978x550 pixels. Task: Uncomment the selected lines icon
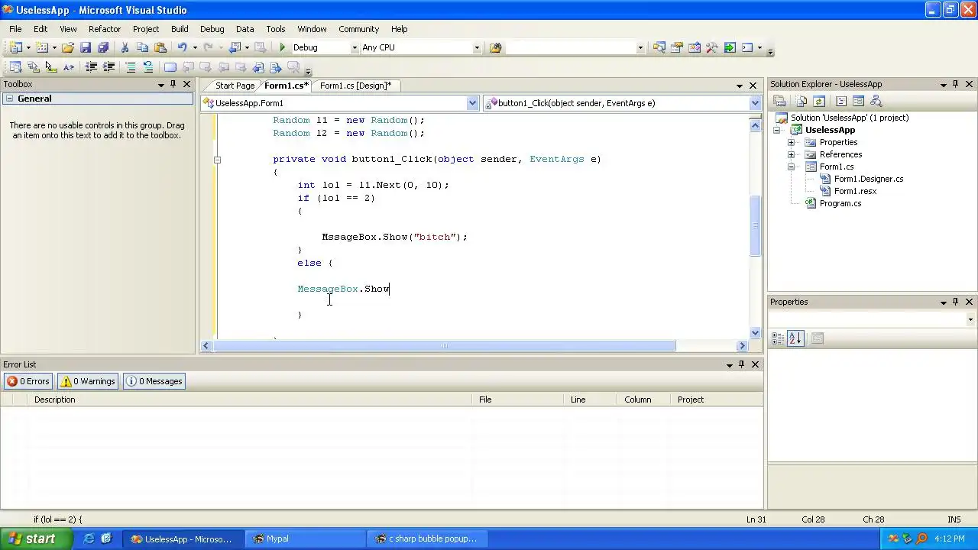pyautogui.click(x=148, y=67)
